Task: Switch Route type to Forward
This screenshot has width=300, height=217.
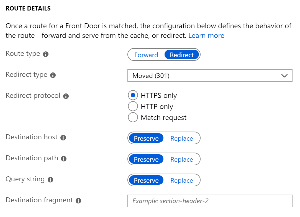Action: (146, 55)
